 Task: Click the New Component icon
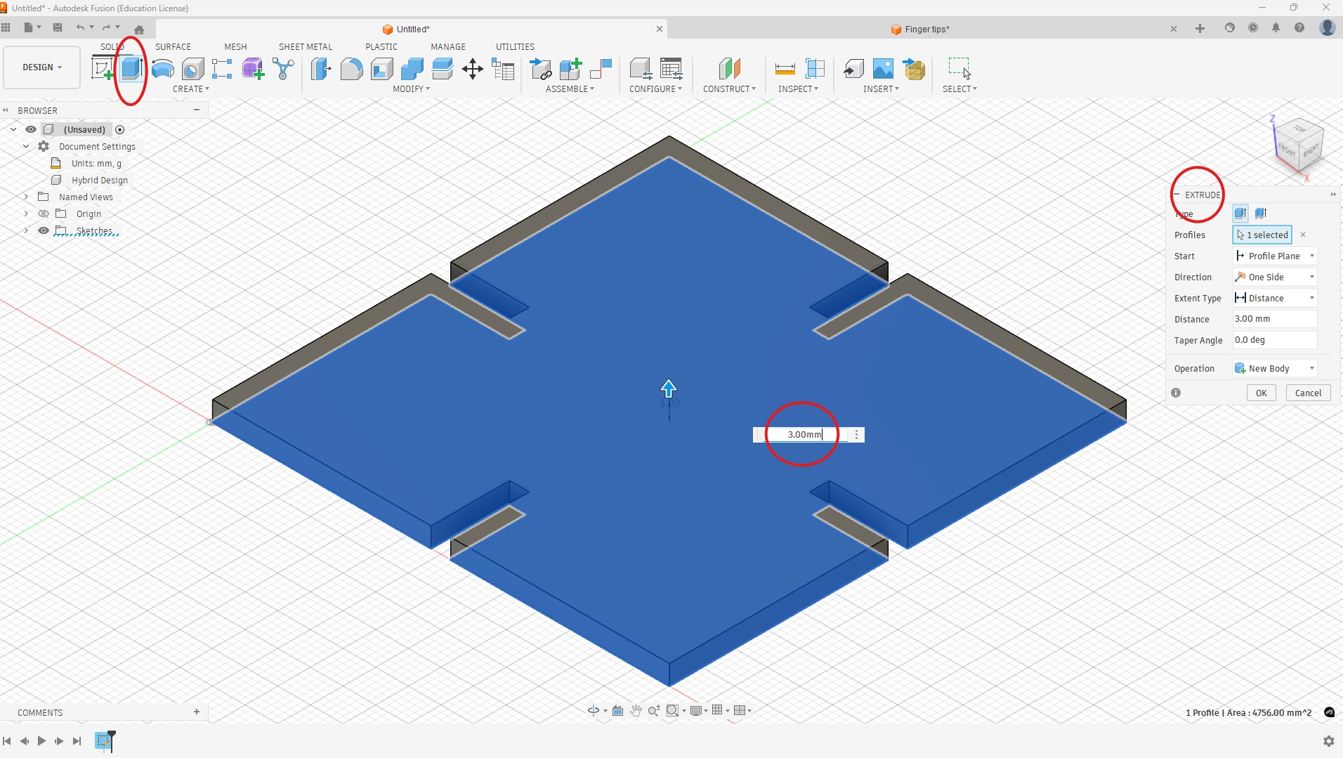570,69
